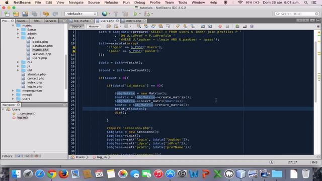Screen dimensions: 322x181
Task: Open the Run Project dropdown arrow
Action: pos(140,14)
